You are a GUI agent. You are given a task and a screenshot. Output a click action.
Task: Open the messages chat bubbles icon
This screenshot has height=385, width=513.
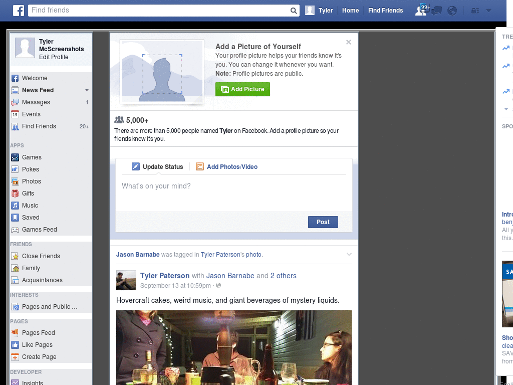tap(436, 11)
